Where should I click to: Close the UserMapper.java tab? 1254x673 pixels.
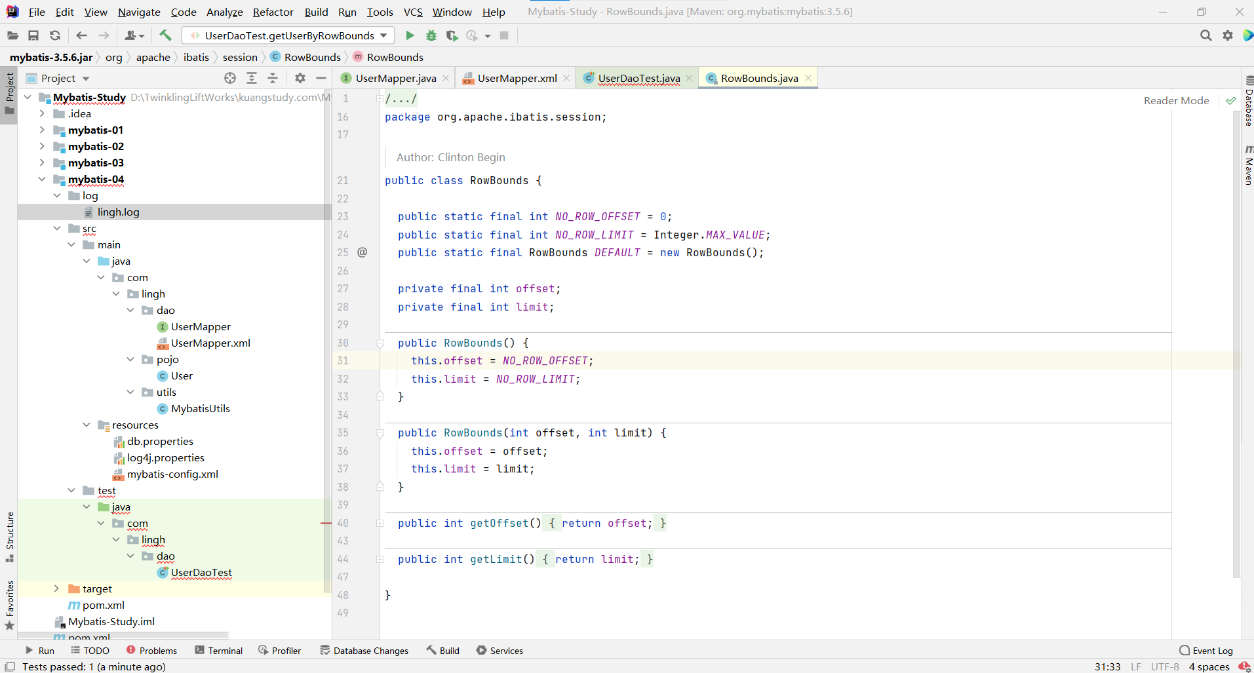click(x=446, y=78)
